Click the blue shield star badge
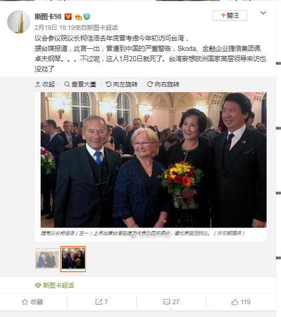 pyautogui.click(x=87, y=16)
